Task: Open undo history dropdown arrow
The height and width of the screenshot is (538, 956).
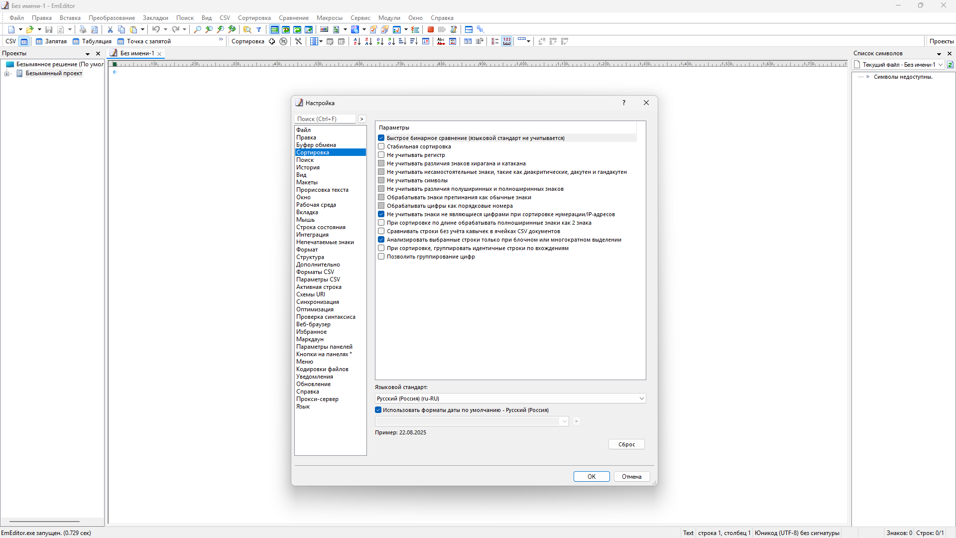Action: click(x=165, y=29)
